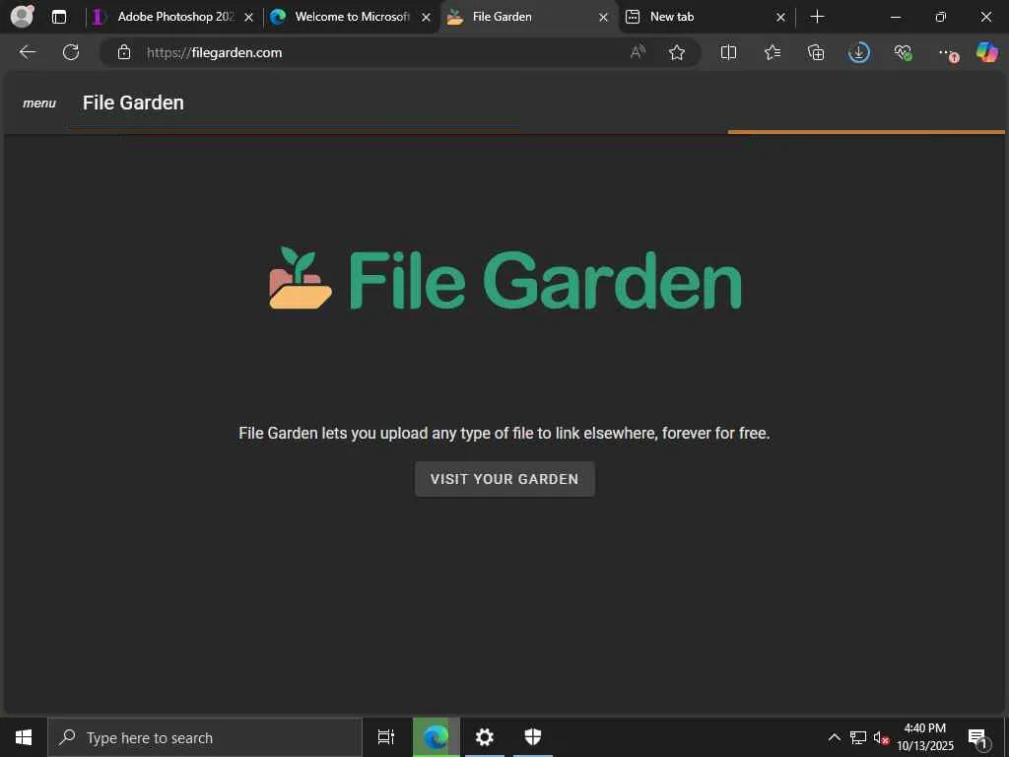Open the Favorites list icon
The height and width of the screenshot is (757, 1009).
773,52
